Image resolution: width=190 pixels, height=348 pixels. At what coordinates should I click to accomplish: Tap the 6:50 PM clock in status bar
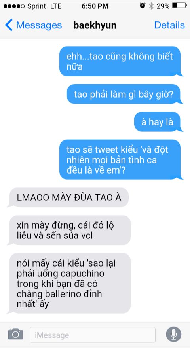tap(95, 6)
